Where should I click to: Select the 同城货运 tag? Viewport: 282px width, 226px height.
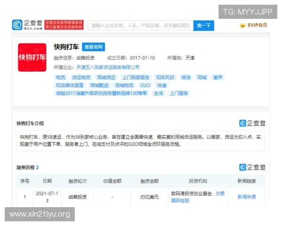(106, 78)
